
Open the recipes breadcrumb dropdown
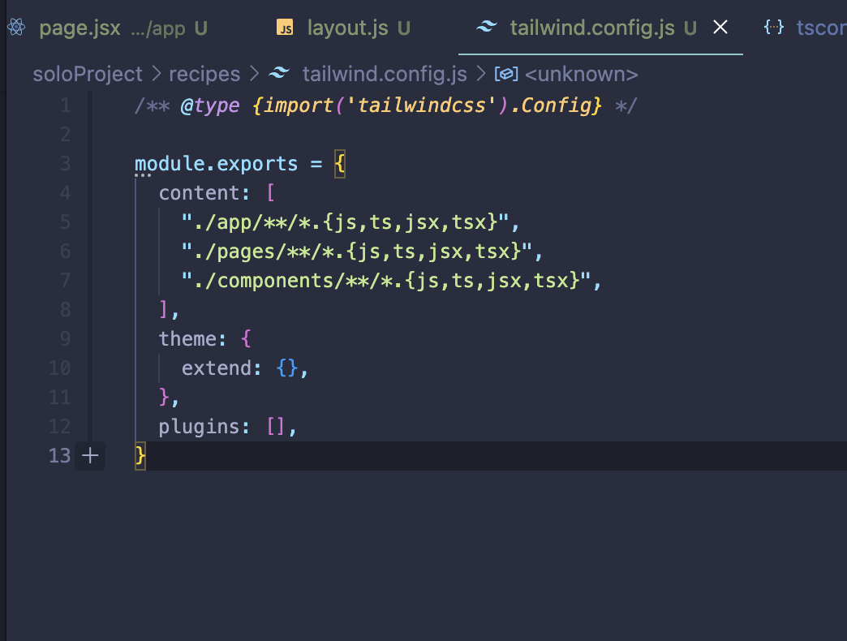pos(204,74)
